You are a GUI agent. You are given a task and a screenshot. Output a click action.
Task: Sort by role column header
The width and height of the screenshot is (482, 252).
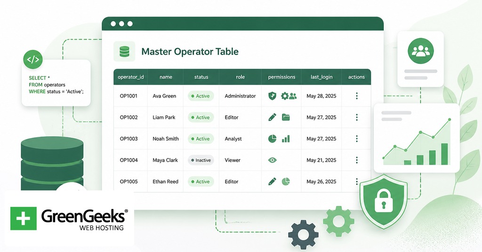[241, 77]
